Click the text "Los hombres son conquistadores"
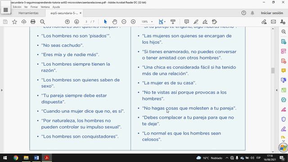 (x=80, y=136)
